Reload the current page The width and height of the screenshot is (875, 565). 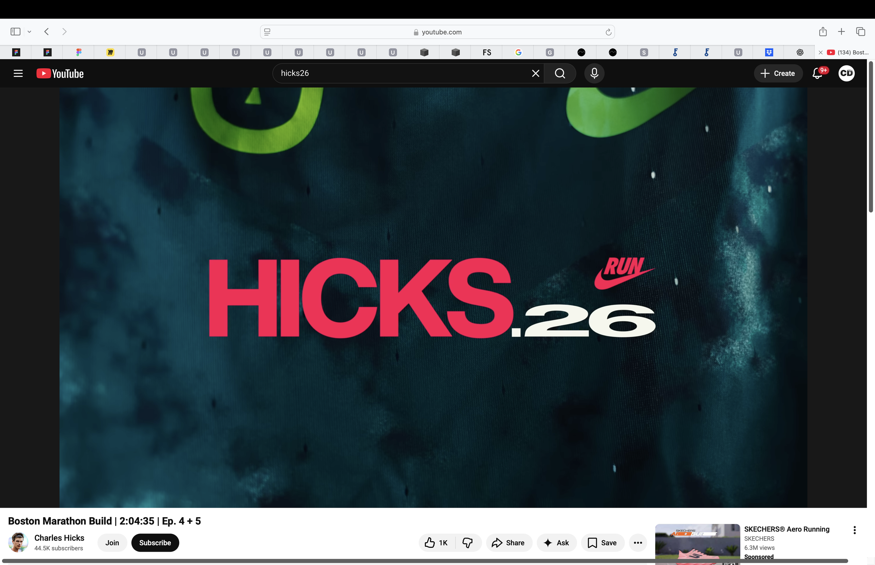[x=608, y=32]
